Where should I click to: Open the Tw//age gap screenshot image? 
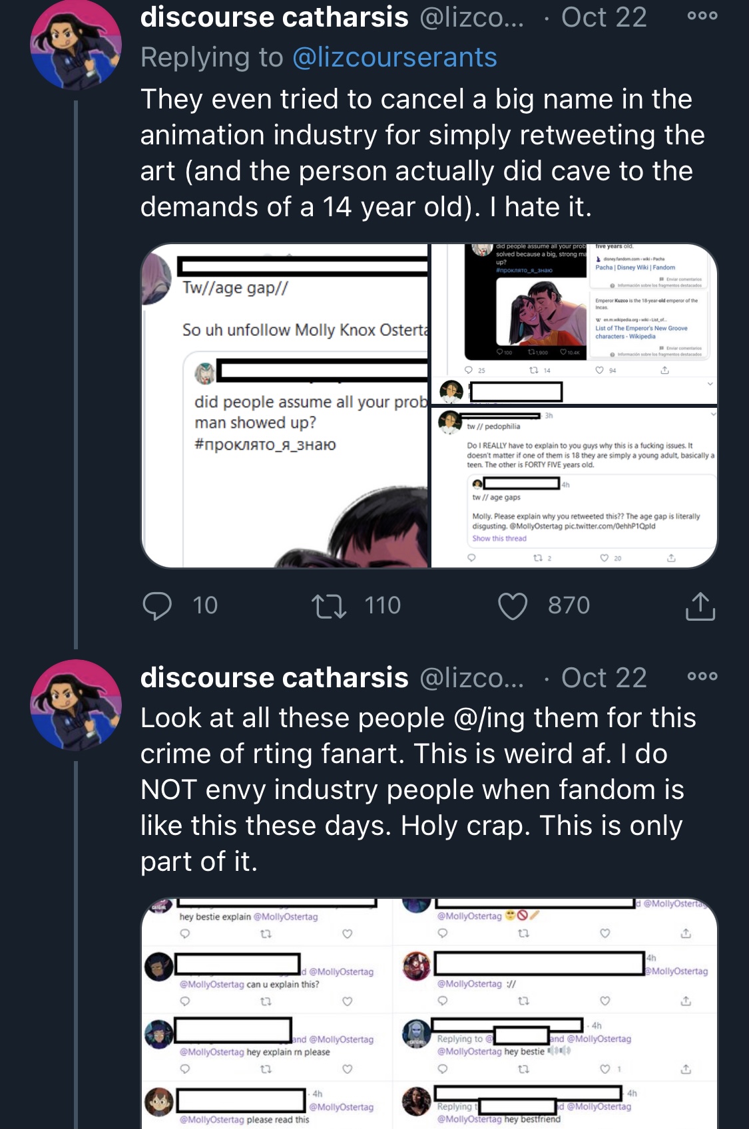point(285,406)
